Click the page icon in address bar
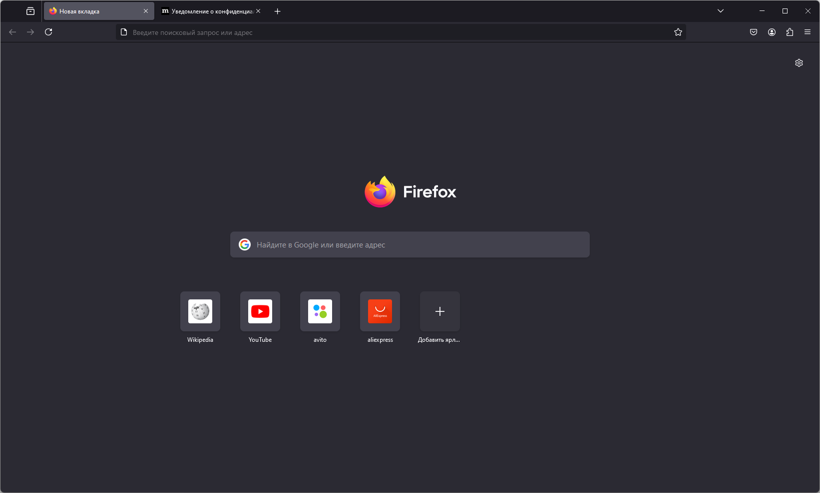This screenshot has height=493, width=820. point(124,32)
